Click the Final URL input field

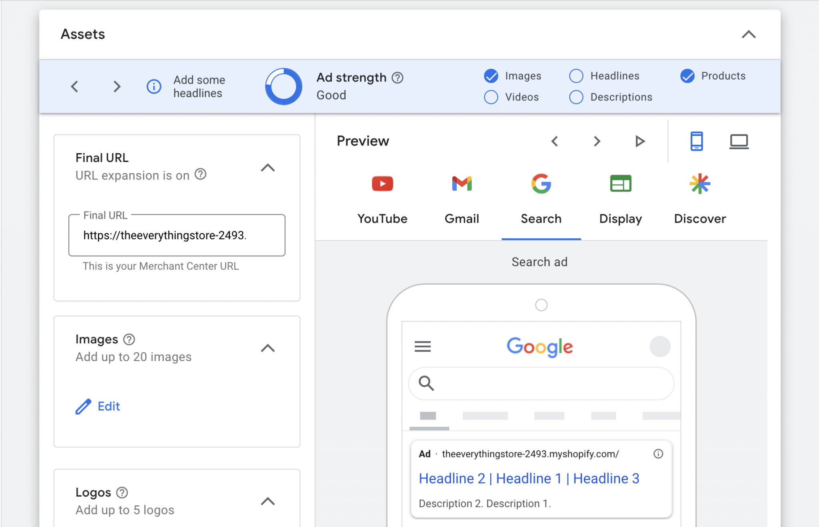pyautogui.click(x=177, y=235)
